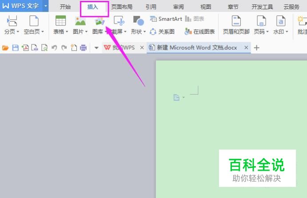Viewport: 307px width, 198px height.
Task: Switch to the 视图 ribbon tab
Action: pyautogui.click(x=206, y=7)
